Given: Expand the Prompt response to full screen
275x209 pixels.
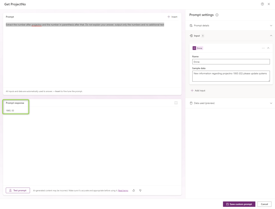Looking at the screenshot, I should tap(176, 103).
